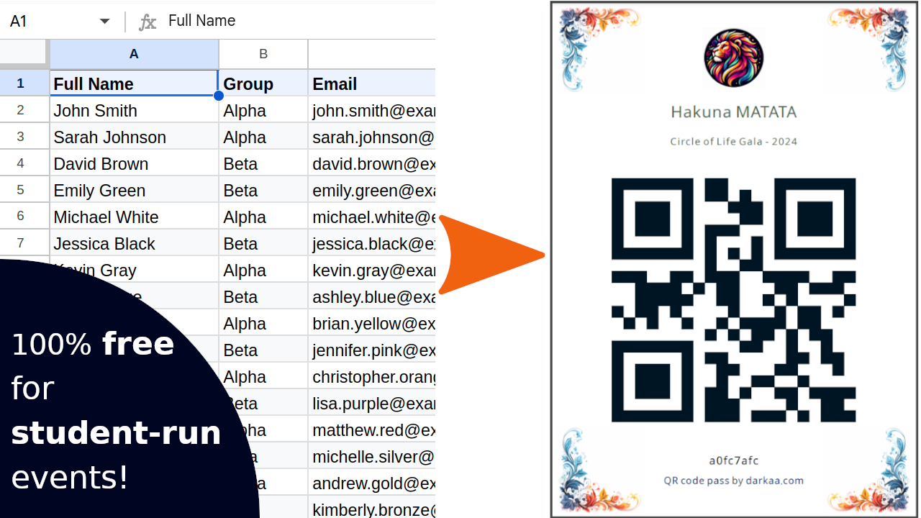Viewport: 921px width, 518px height.
Task: Select column B by clicking its header
Action: [263, 54]
